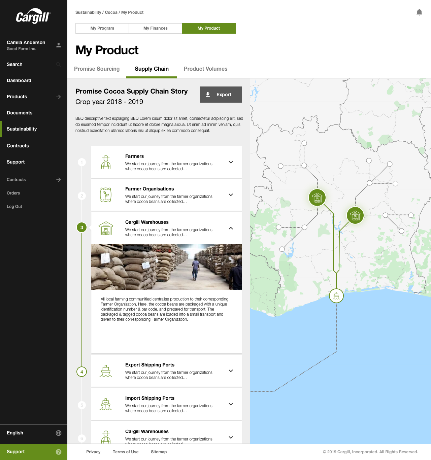Click the question-mark help icon beside Support

[x=59, y=452]
